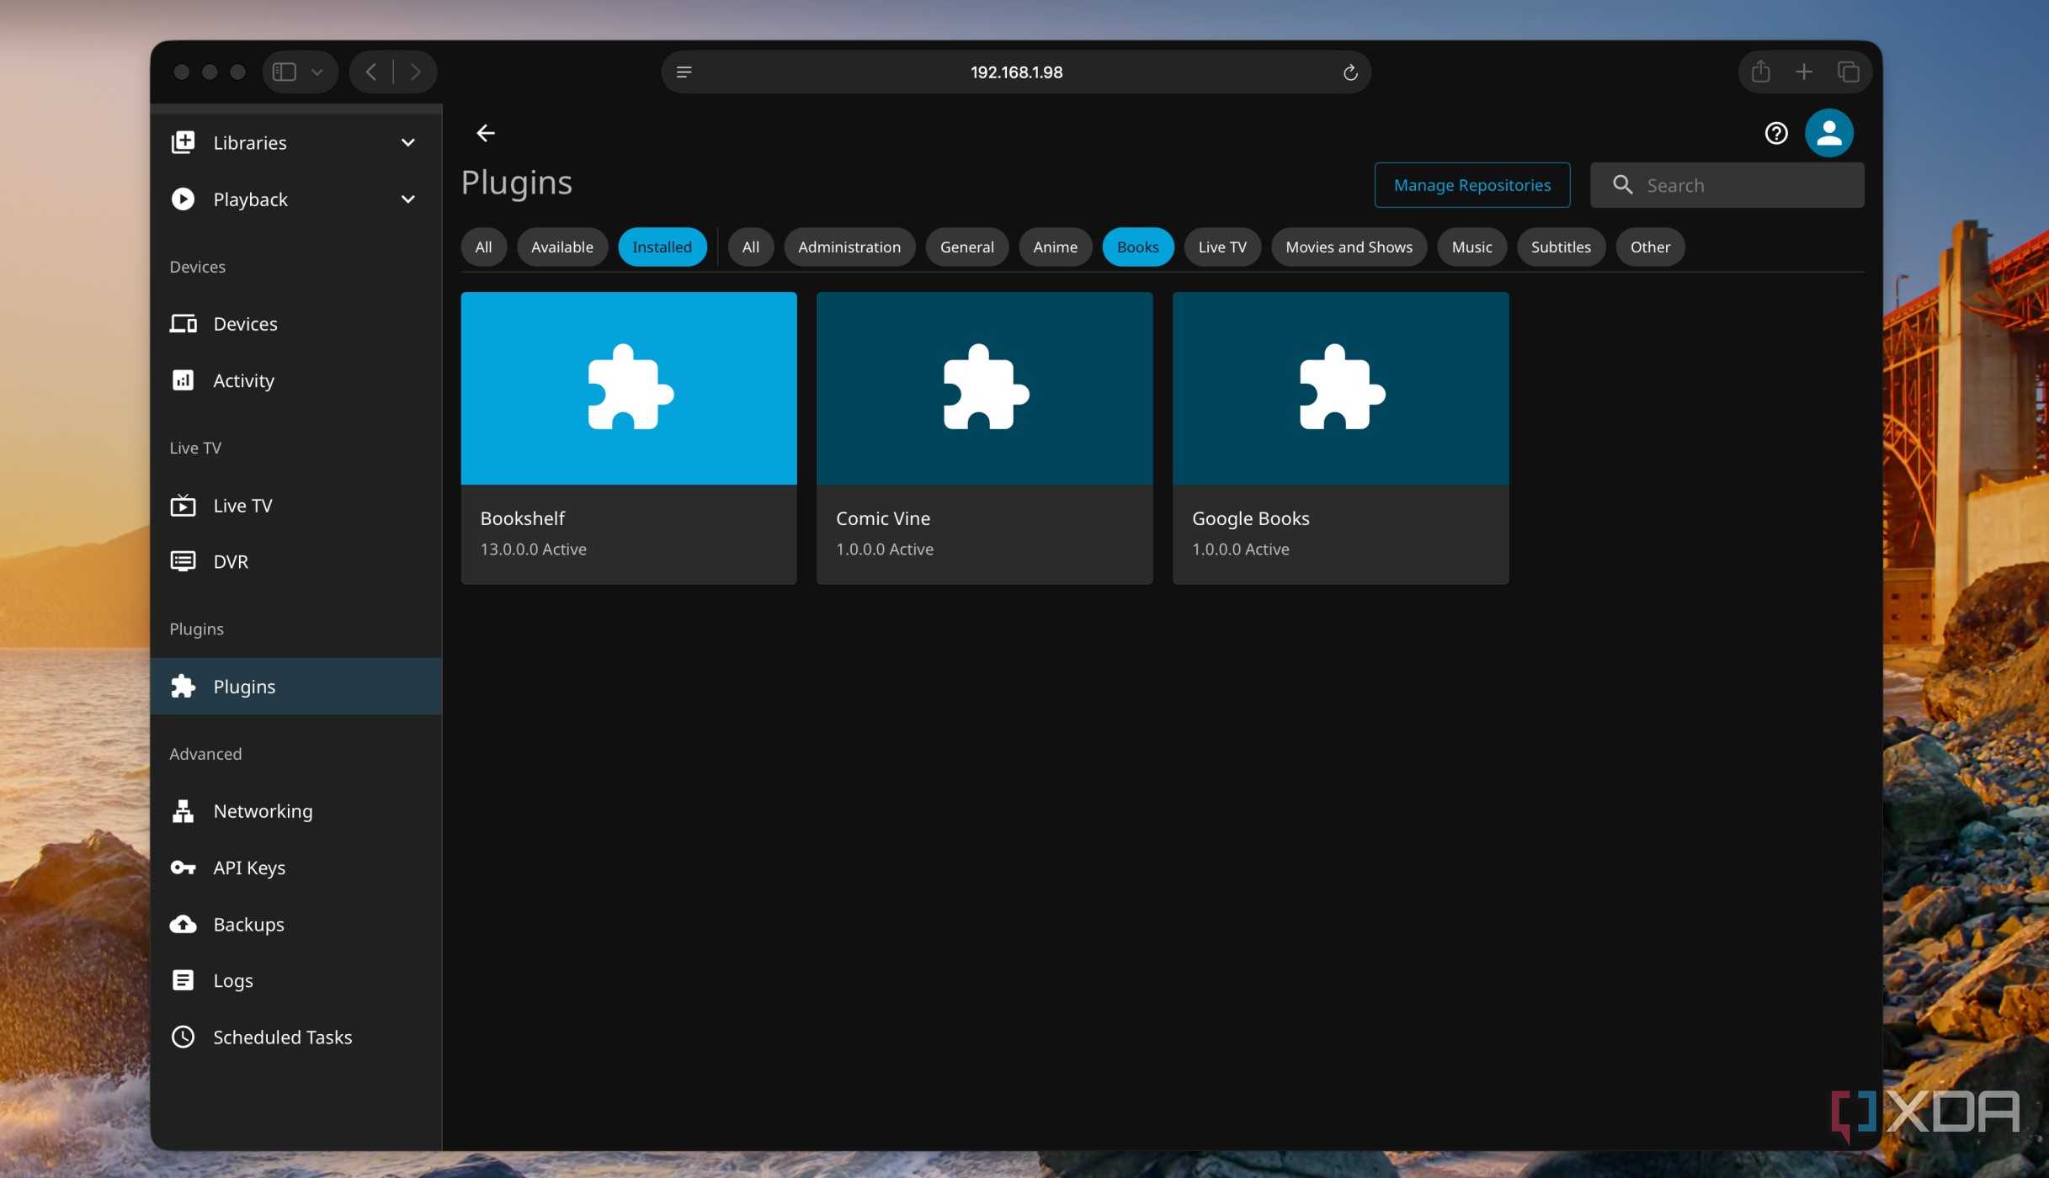Click Comic Vine 1.0.0.0 Active text
This screenshot has width=2049, height=1178.
click(x=885, y=549)
